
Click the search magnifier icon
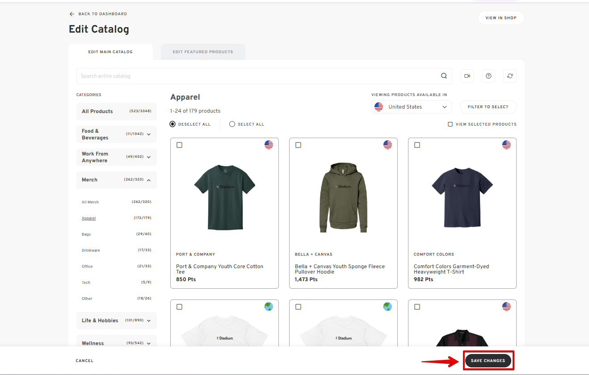click(x=444, y=76)
